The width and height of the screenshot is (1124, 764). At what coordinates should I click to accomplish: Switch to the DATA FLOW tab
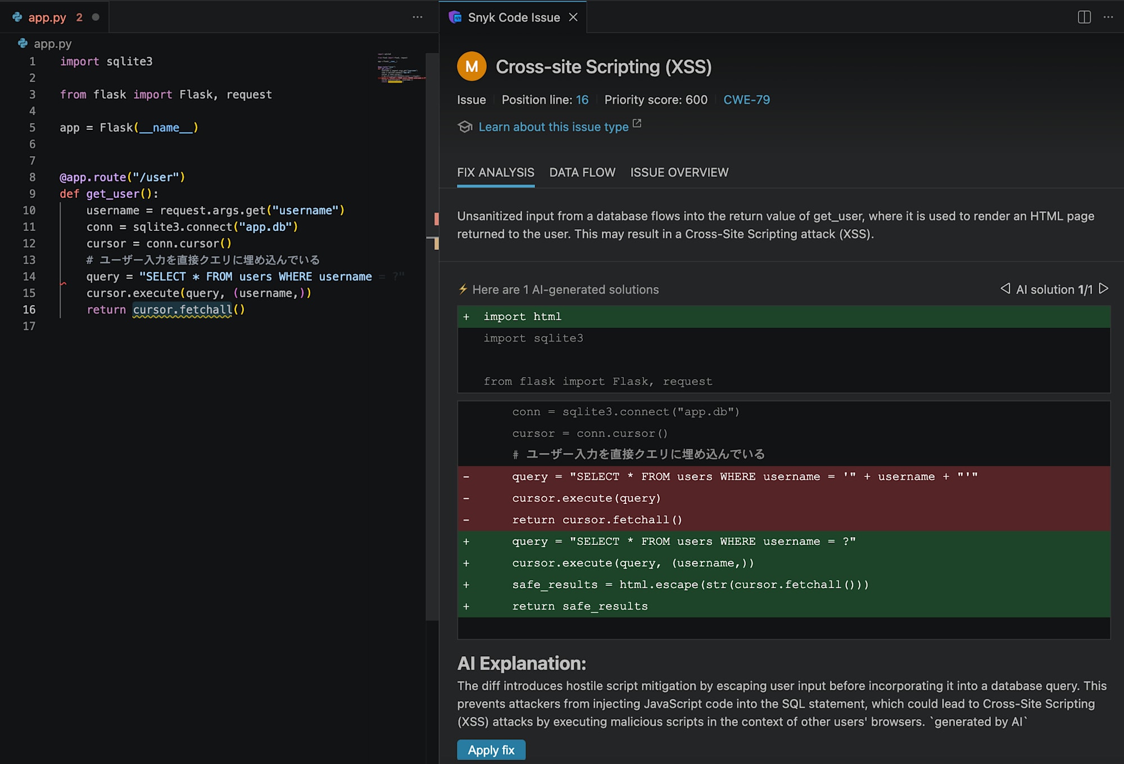582,172
